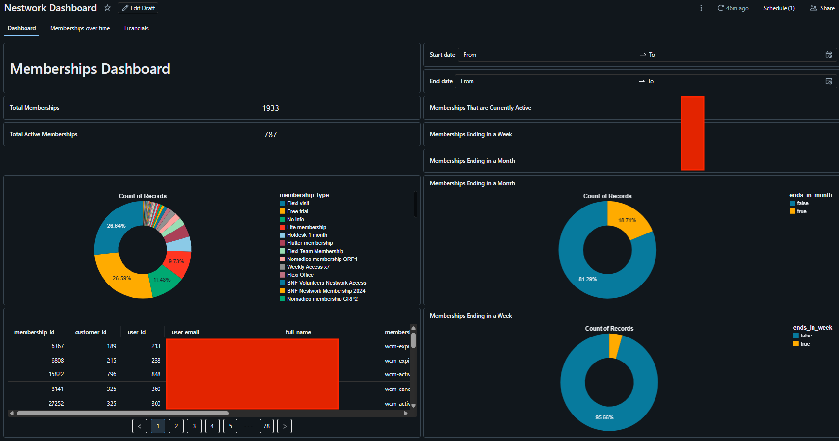The image size is (839, 441).
Task: Click table vertical scrollbar down arrow
Action: point(413,406)
